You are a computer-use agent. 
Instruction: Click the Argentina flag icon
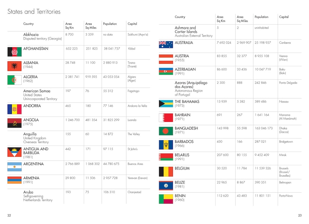click(x=14, y=166)
